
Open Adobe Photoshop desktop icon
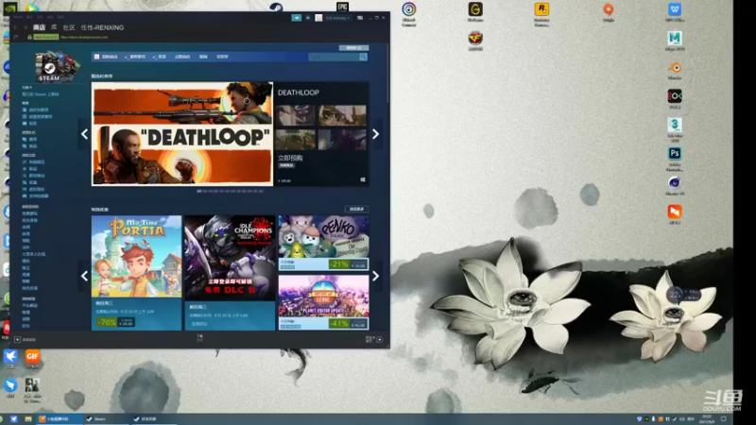tap(675, 159)
